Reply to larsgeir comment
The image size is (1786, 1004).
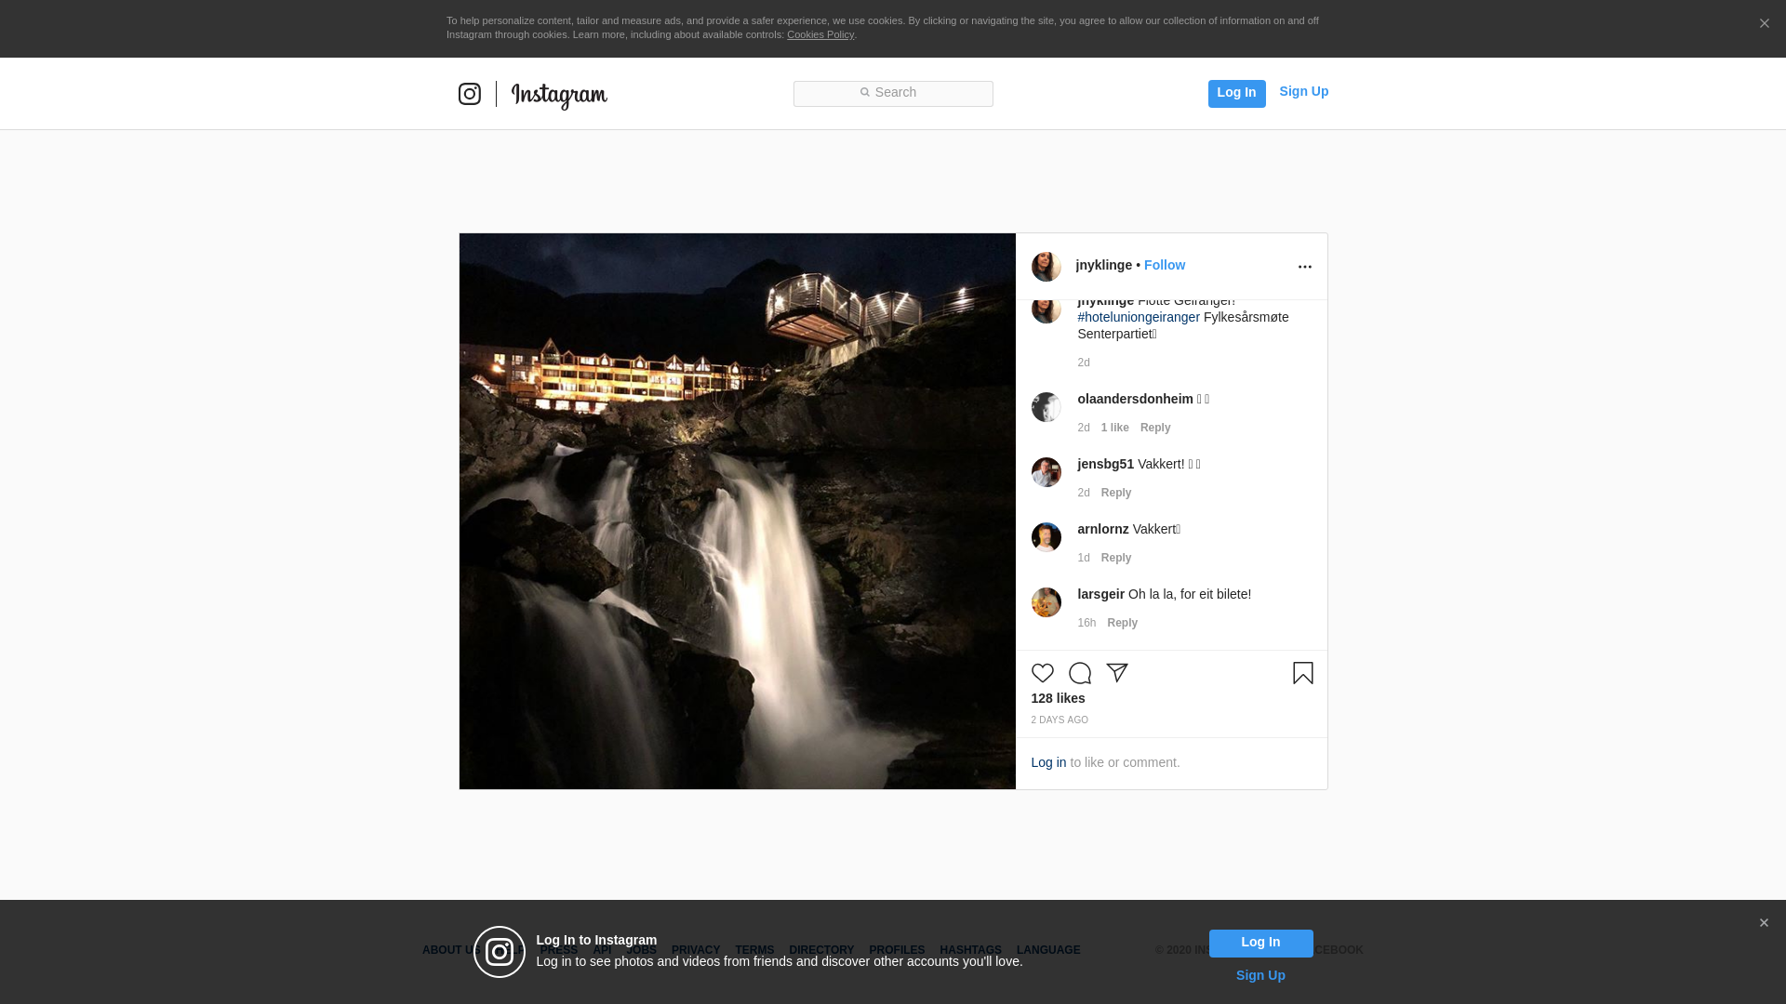1122,623
